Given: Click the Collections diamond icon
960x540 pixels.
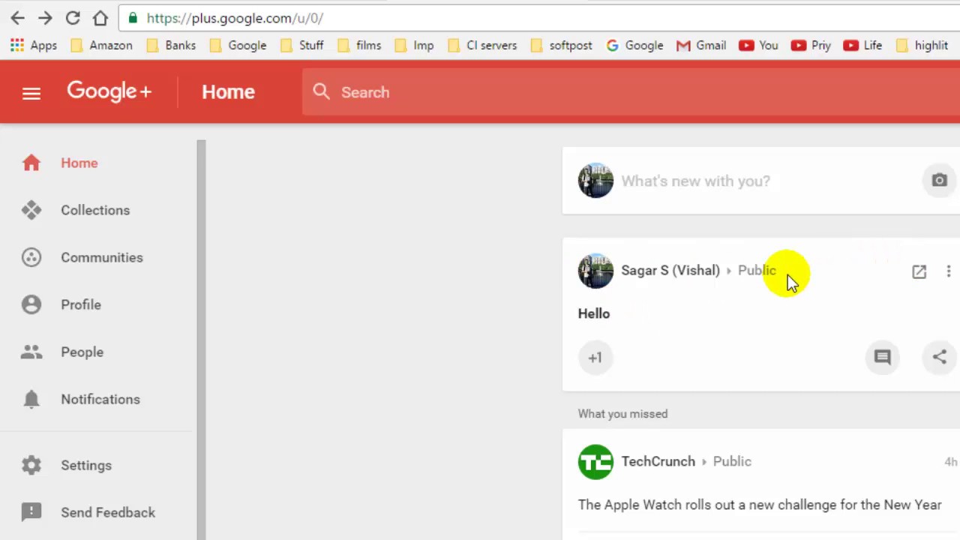Looking at the screenshot, I should 31,210.
